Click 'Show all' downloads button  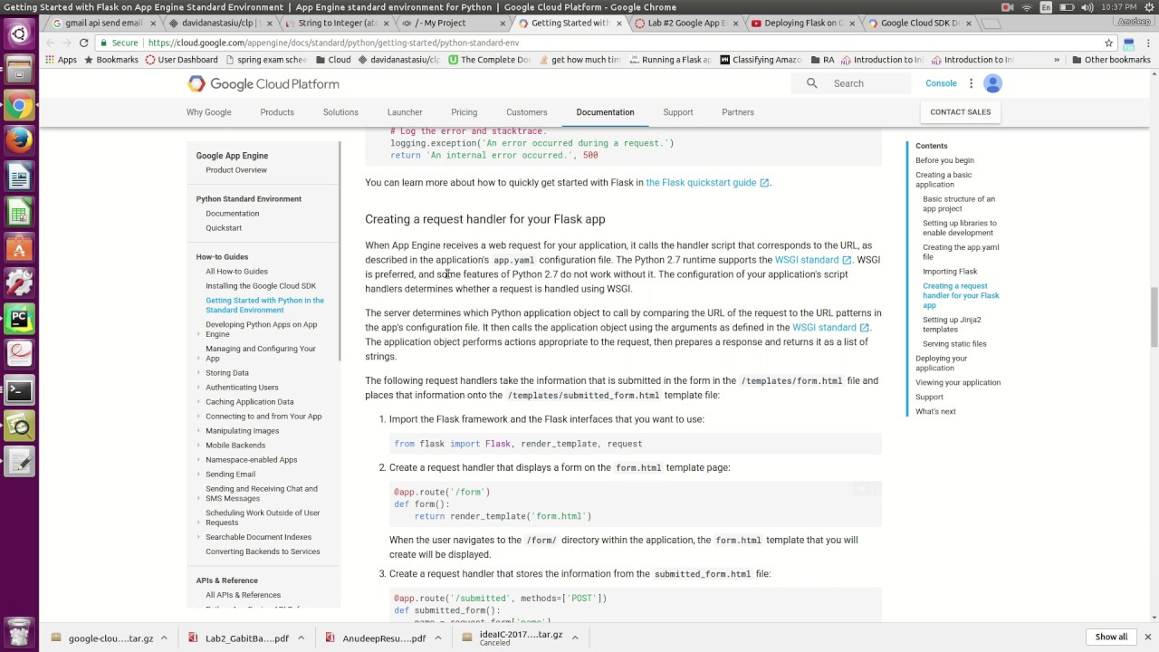[x=1112, y=638]
